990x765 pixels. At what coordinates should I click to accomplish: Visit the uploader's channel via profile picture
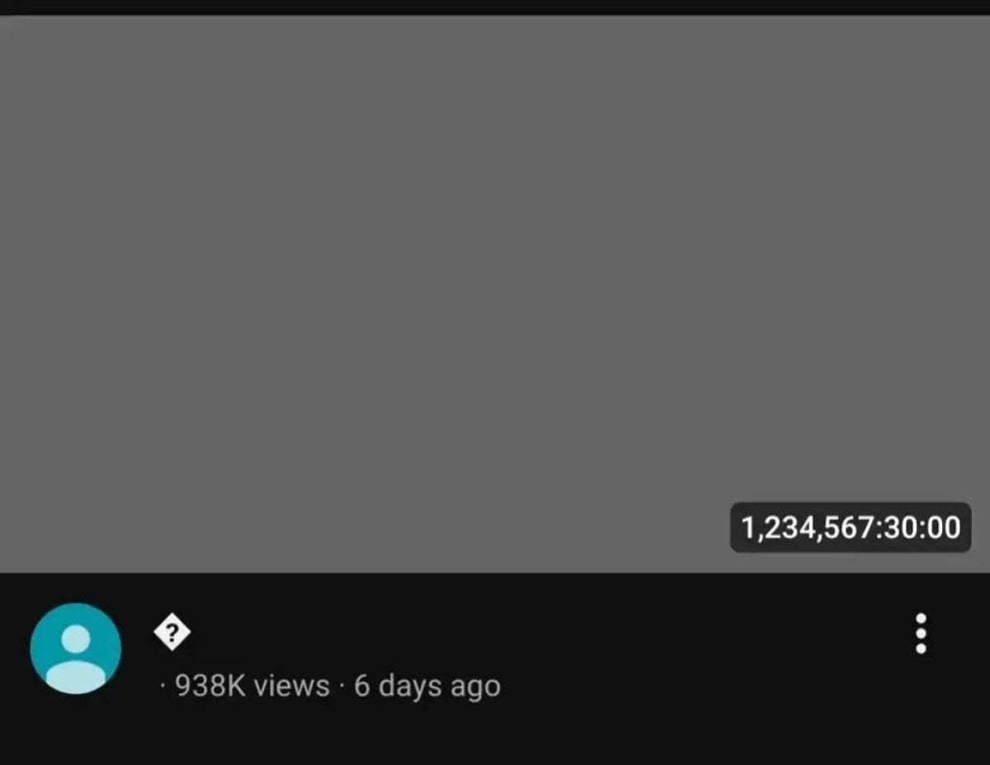coord(76,649)
